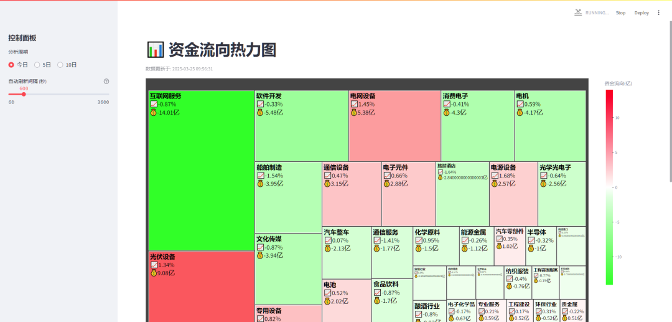This screenshot has height=322, width=672.
Task: Select the 工程建设 treemap block
Action: pyautogui.click(x=520, y=311)
